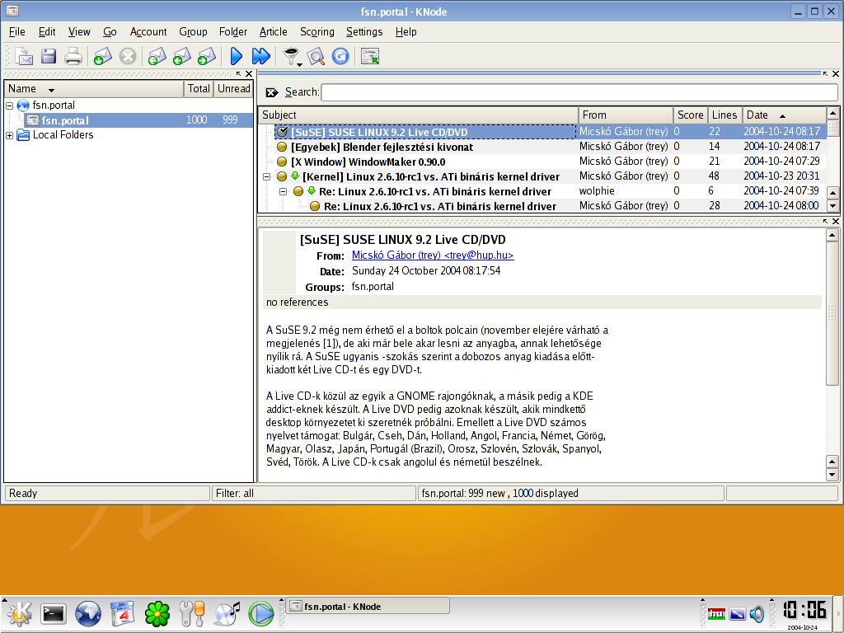Click the Post new article toolbar icon
844x633 pixels.
24,56
